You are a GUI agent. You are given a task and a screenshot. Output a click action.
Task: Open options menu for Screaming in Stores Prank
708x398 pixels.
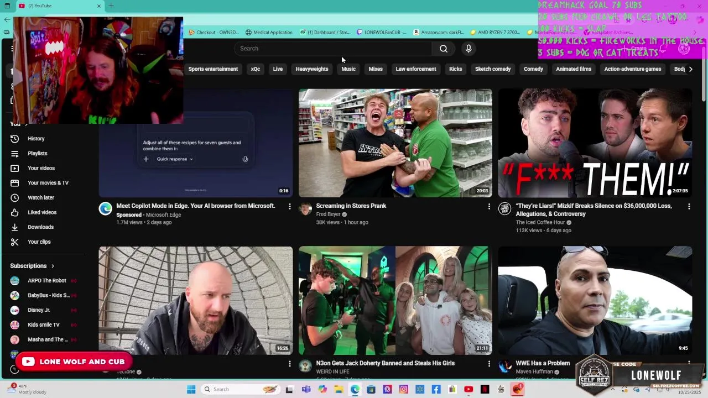489,206
